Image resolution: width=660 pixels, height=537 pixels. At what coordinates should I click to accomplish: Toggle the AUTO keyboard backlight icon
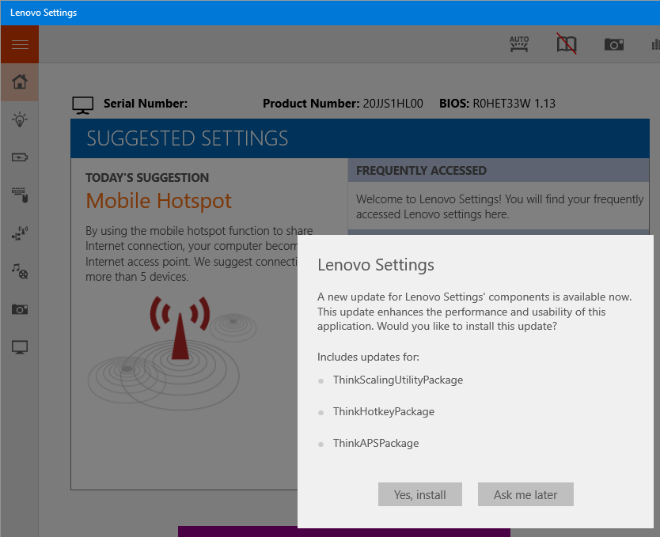coord(519,44)
